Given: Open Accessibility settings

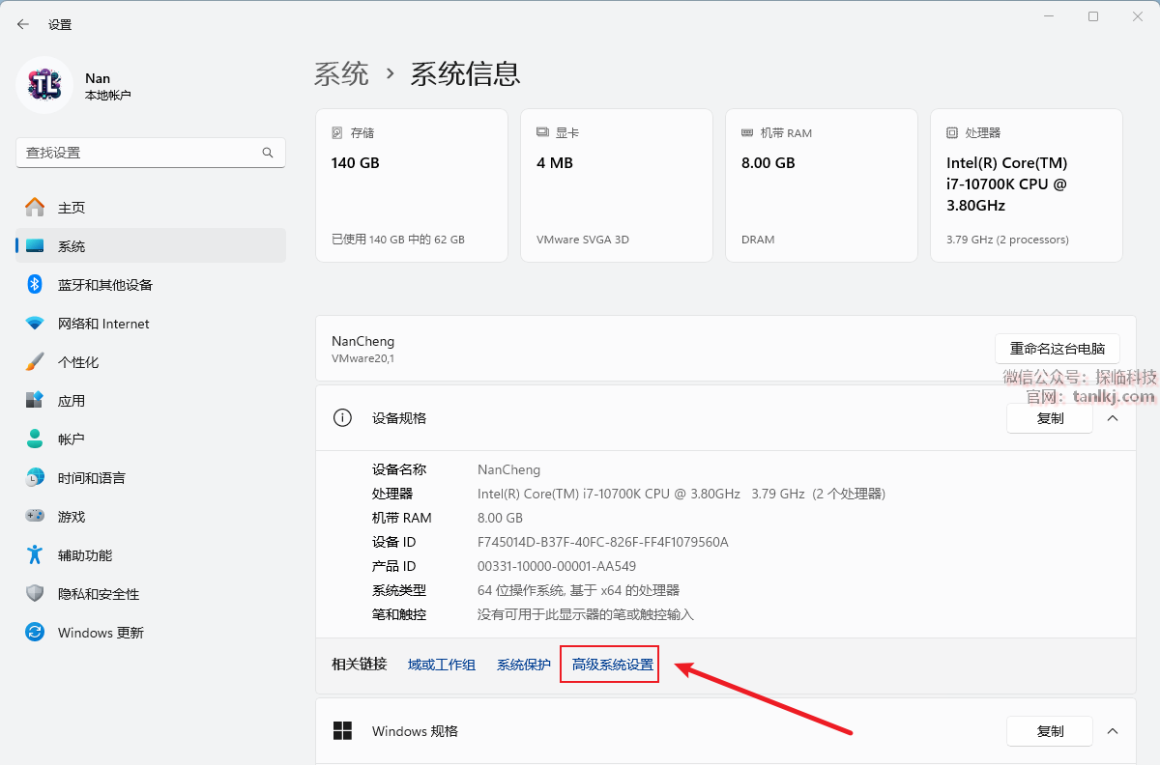Looking at the screenshot, I should click(x=84, y=555).
